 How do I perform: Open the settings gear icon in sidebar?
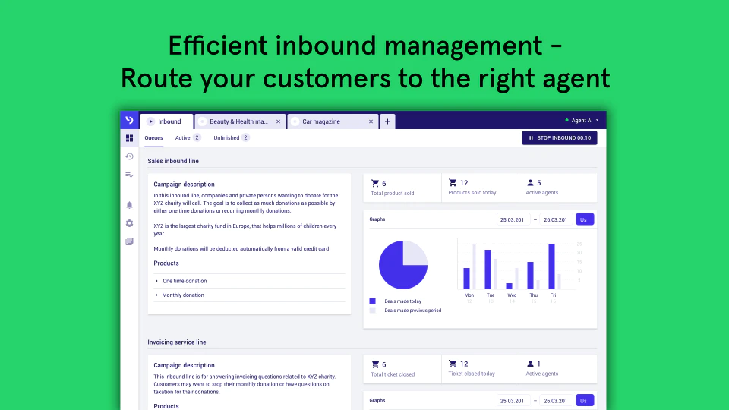click(129, 223)
